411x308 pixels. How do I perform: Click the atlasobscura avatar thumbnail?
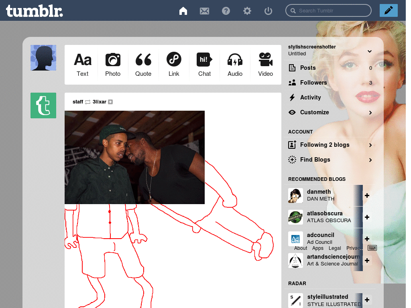click(x=295, y=217)
